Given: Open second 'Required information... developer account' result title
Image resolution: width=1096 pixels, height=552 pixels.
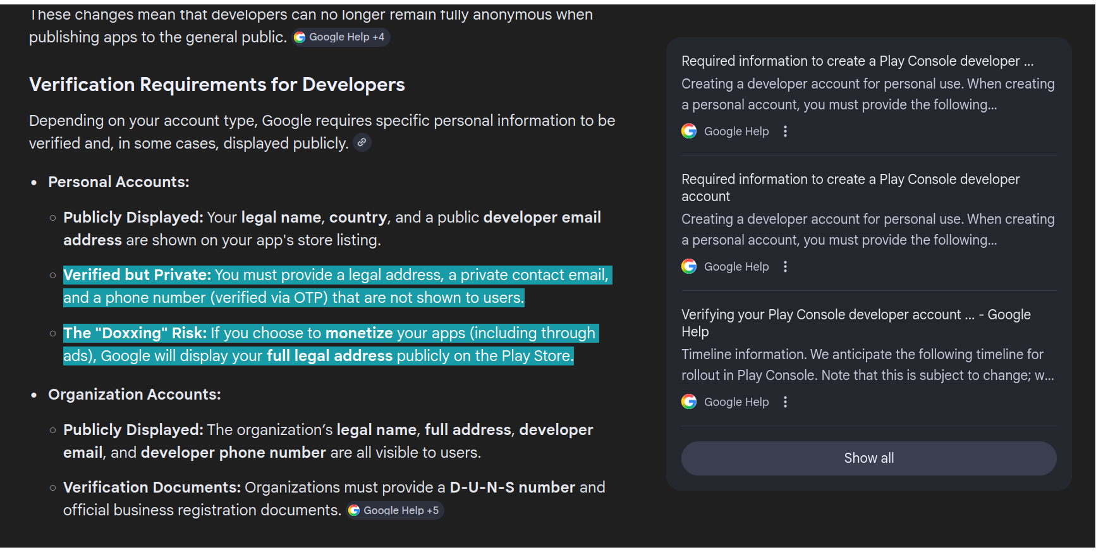Looking at the screenshot, I should pyautogui.click(x=850, y=188).
